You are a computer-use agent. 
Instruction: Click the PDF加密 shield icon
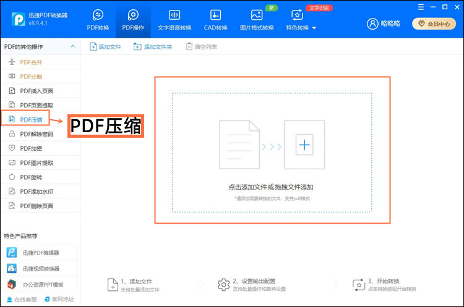pos(12,148)
